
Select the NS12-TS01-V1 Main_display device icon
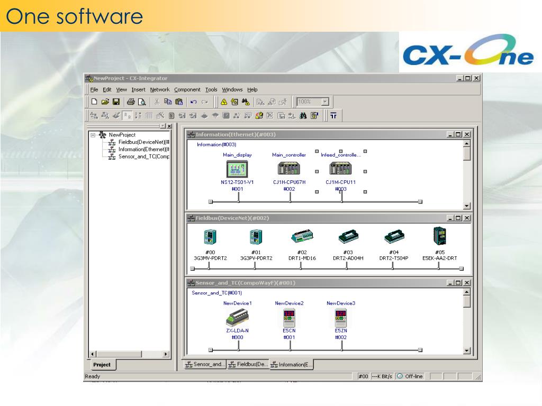click(x=237, y=169)
